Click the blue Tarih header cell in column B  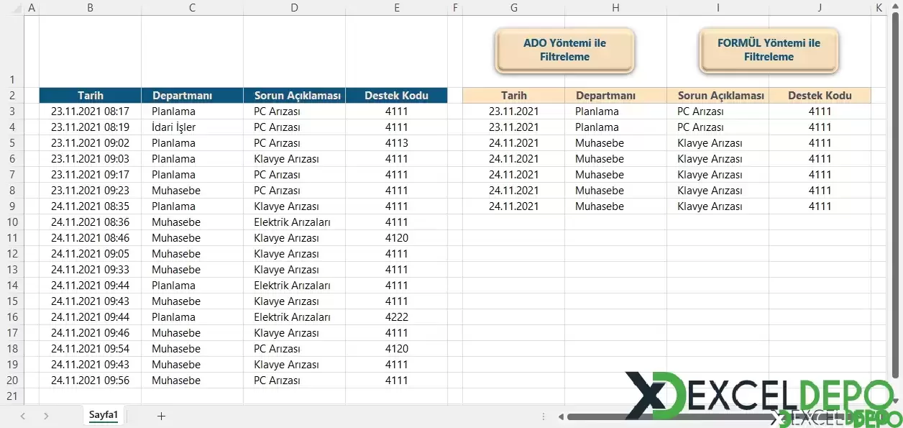point(90,95)
